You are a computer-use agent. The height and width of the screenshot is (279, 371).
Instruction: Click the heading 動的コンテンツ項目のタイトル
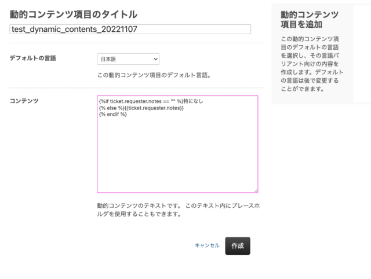click(74, 14)
